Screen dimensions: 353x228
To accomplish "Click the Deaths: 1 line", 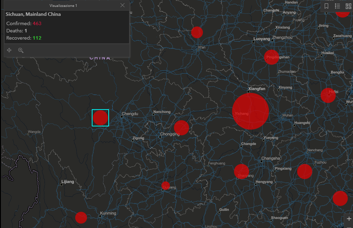I will pos(17,31).
